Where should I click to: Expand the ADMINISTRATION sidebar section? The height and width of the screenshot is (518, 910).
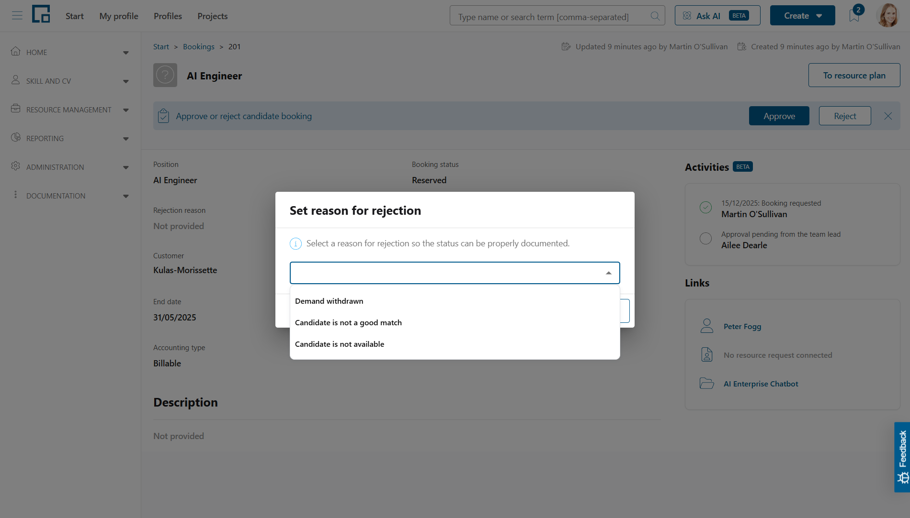[126, 167]
